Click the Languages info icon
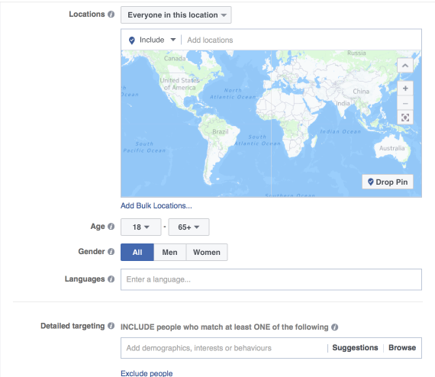The image size is (435, 377). (111, 279)
